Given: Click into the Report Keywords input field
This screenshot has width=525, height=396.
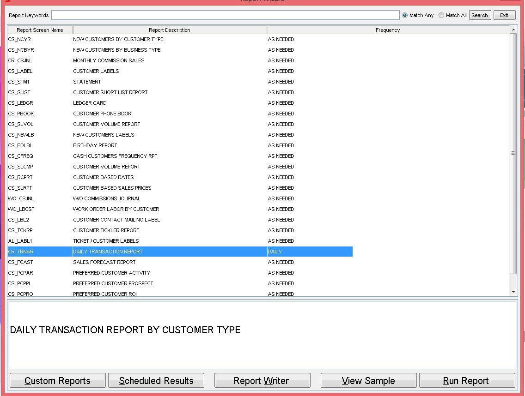Looking at the screenshot, I should click(225, 15).
